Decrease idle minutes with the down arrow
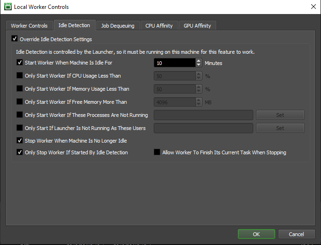This screenshot has height=245, width=321. click(x=199, y=65)
